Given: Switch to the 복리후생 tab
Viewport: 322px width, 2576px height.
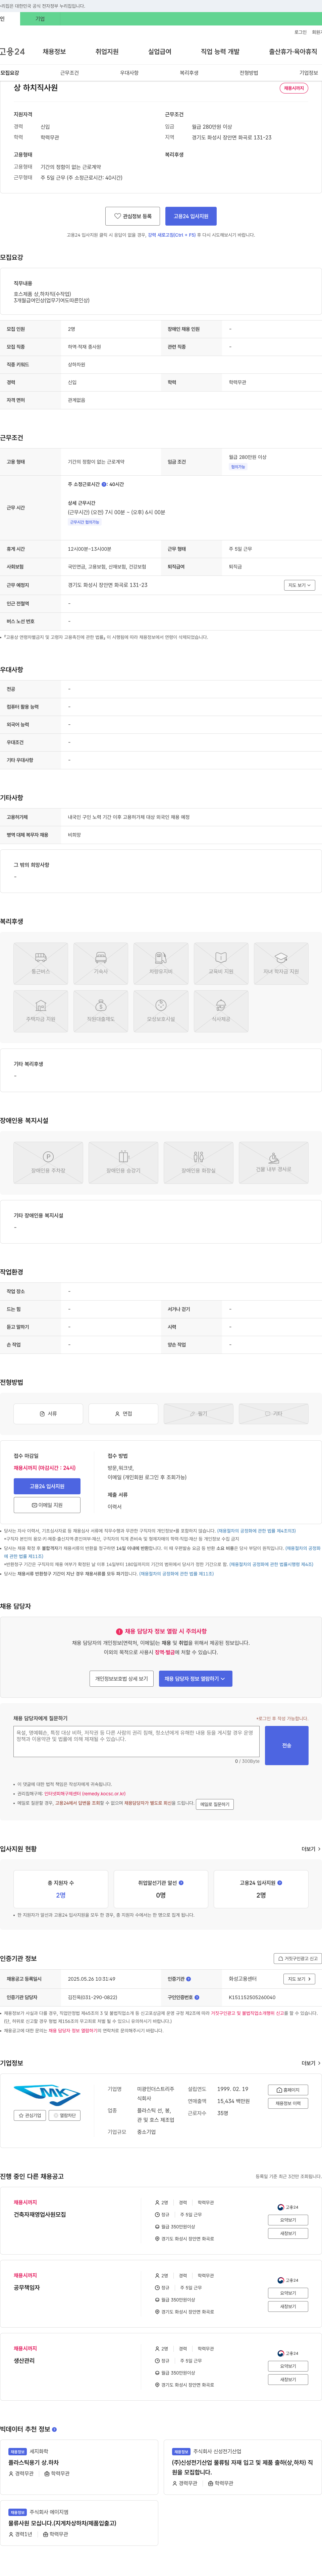Looking at the screenshot, I should 189,73.
